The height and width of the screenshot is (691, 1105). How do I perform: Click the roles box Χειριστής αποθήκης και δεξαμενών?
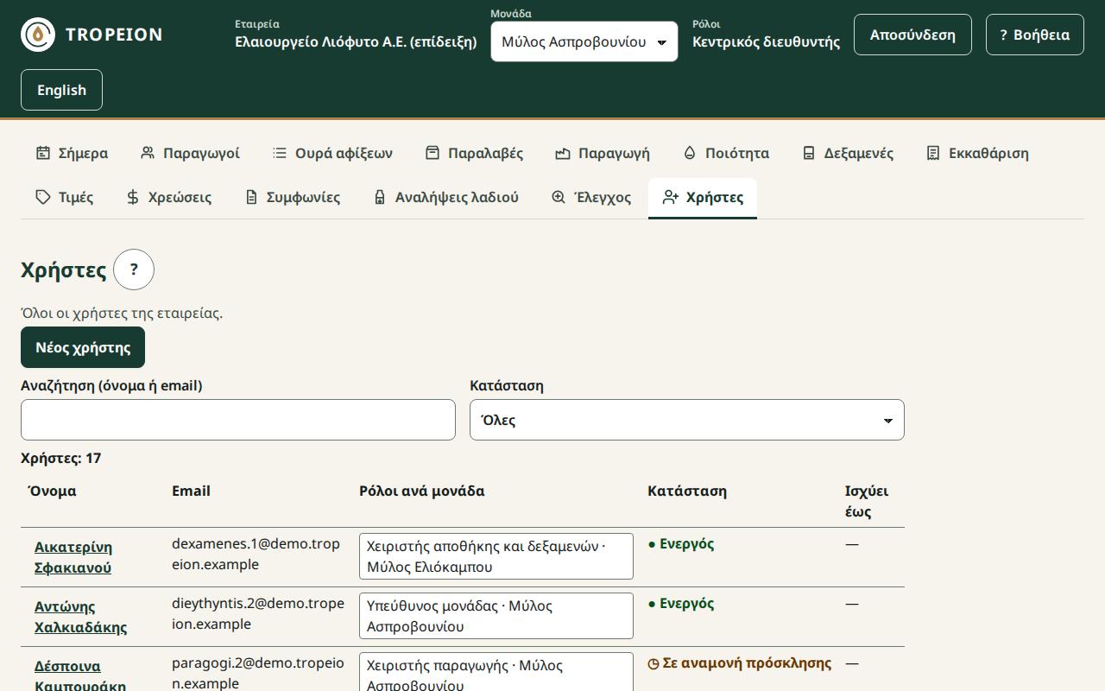point(496,556)
